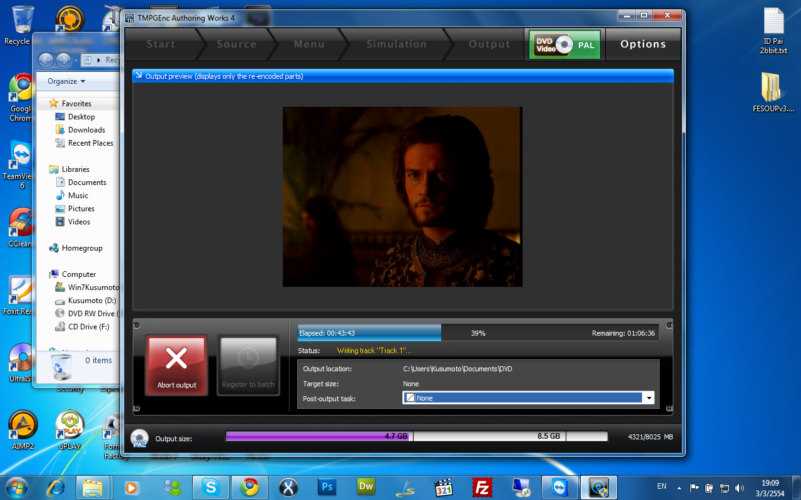Launch Dreamweaver from the taskbar
The height and width of the screenshot is (500, 801).
coord(365,487)
